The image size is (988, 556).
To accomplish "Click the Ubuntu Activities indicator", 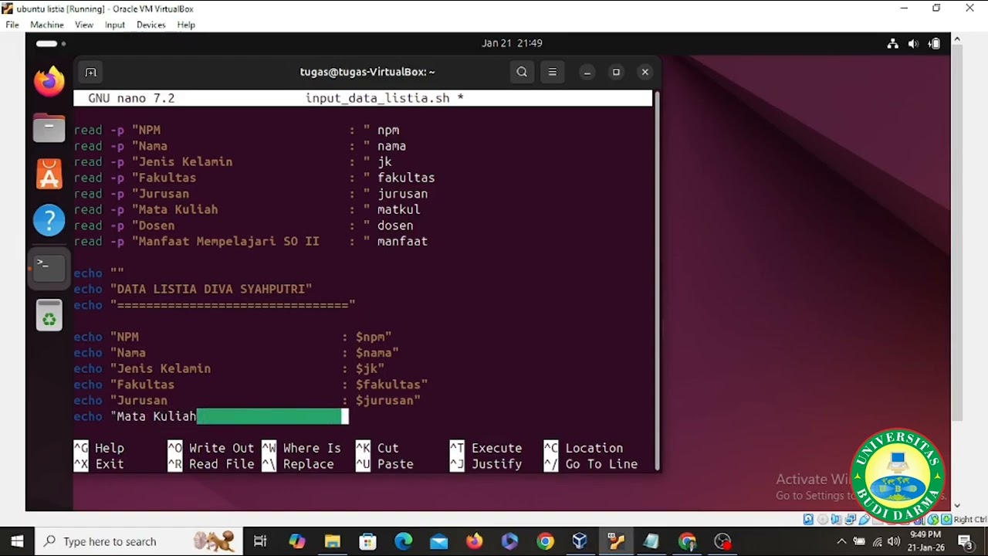I will 50,43.
